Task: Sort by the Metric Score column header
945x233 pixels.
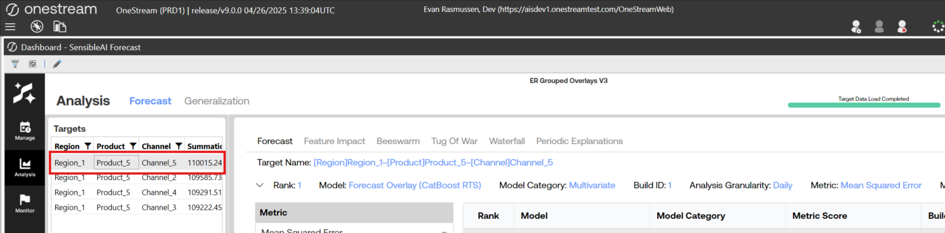Action: pos(819,216)
